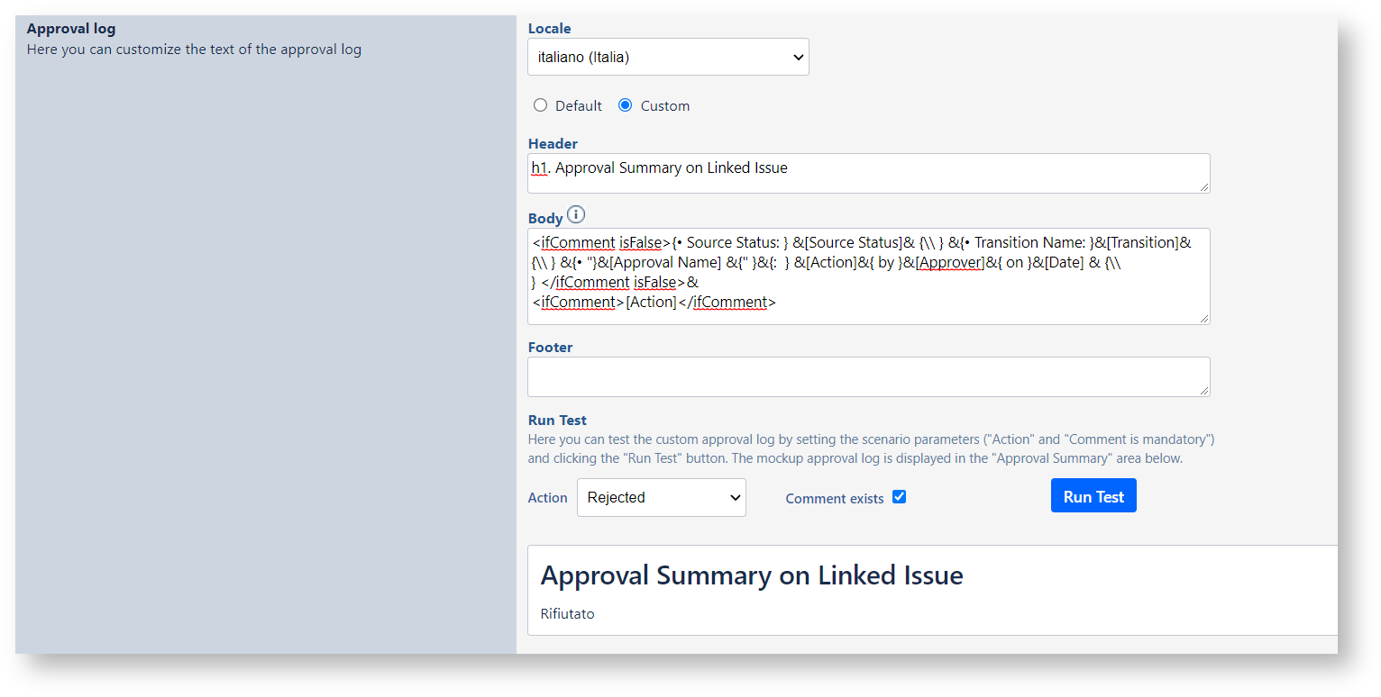Click the Run Test section heading
1381x697 pixels.
click(x=557, y=421)
